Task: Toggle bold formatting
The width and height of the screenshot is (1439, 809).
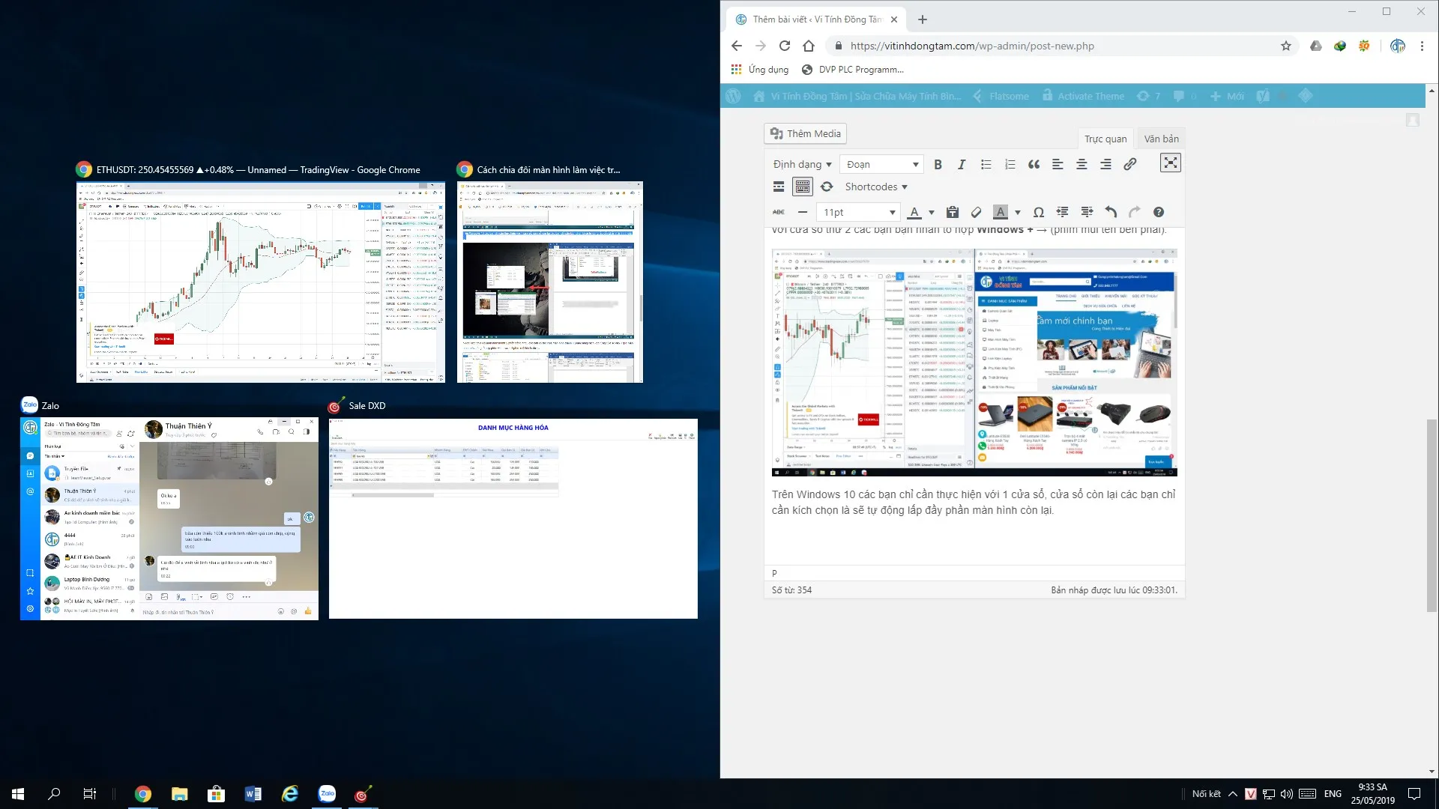Action: tap(938, 164)
